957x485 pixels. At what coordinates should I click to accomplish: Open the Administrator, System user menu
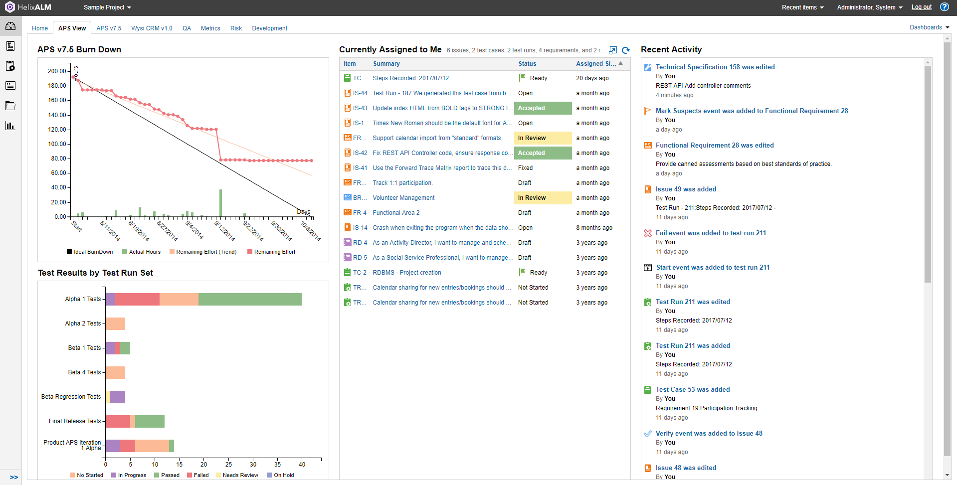click(869, 7)
